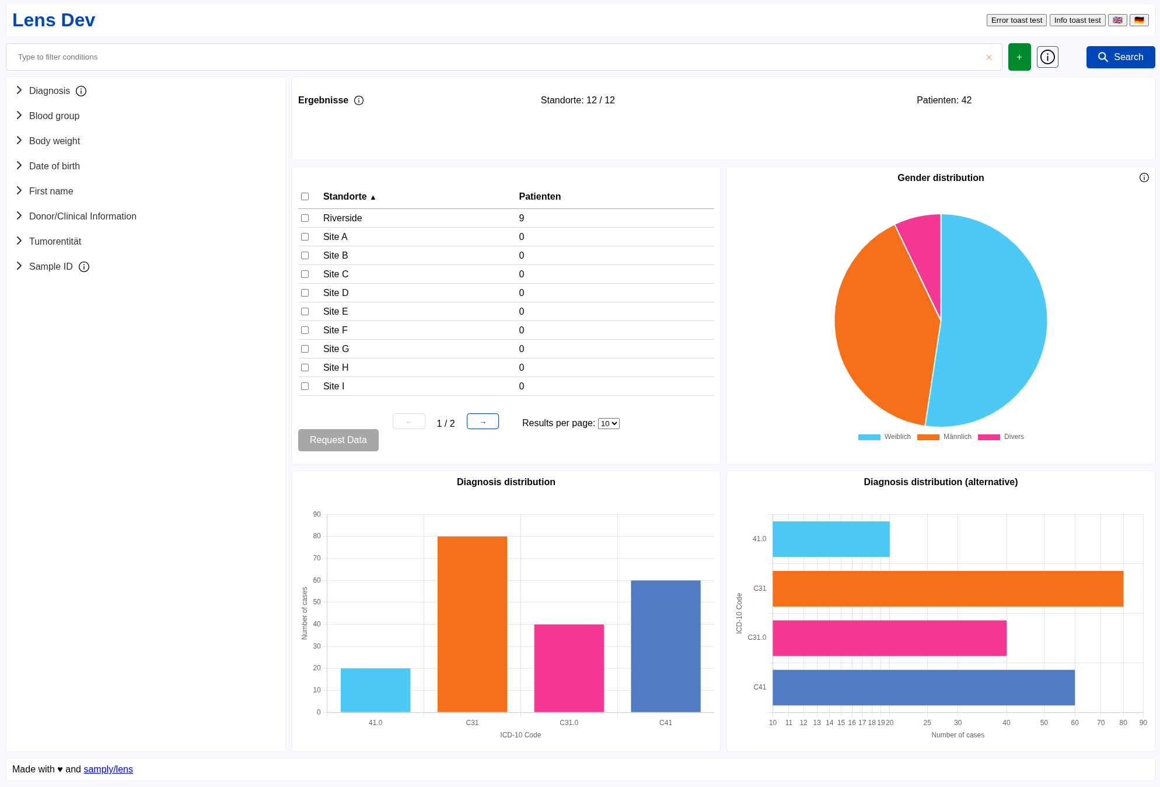Go to next table page arrow
Screen dimensions: 1160x787
tap(483, 422)
